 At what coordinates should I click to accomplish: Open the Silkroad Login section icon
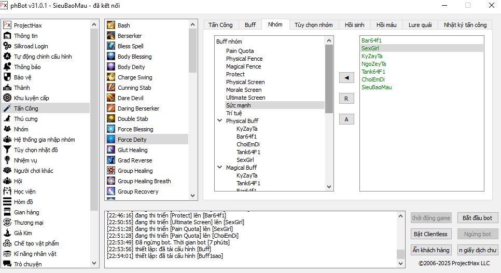coord(7,46)
